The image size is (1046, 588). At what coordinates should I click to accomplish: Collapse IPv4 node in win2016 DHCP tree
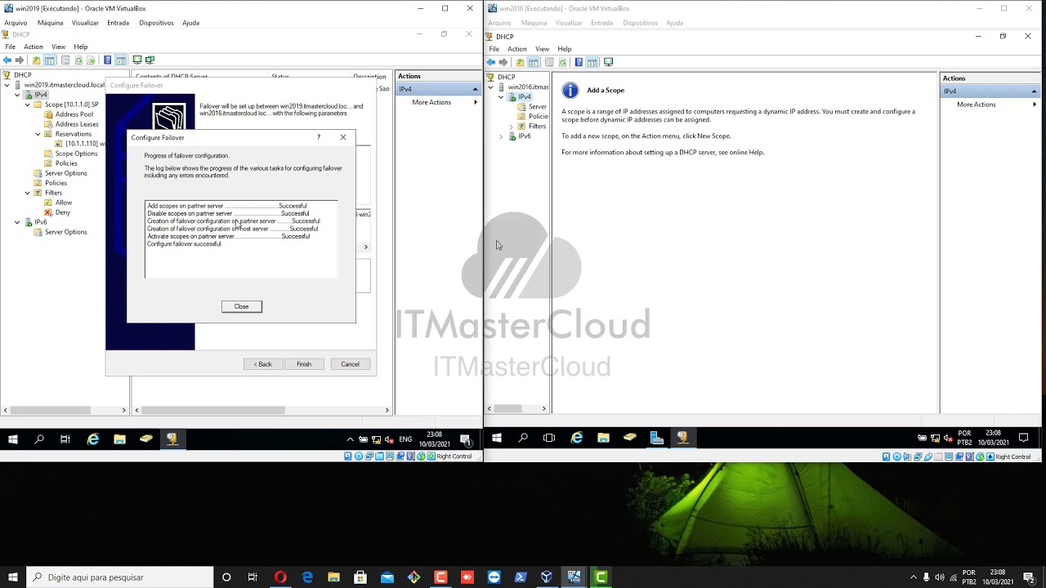coord(501,97)
